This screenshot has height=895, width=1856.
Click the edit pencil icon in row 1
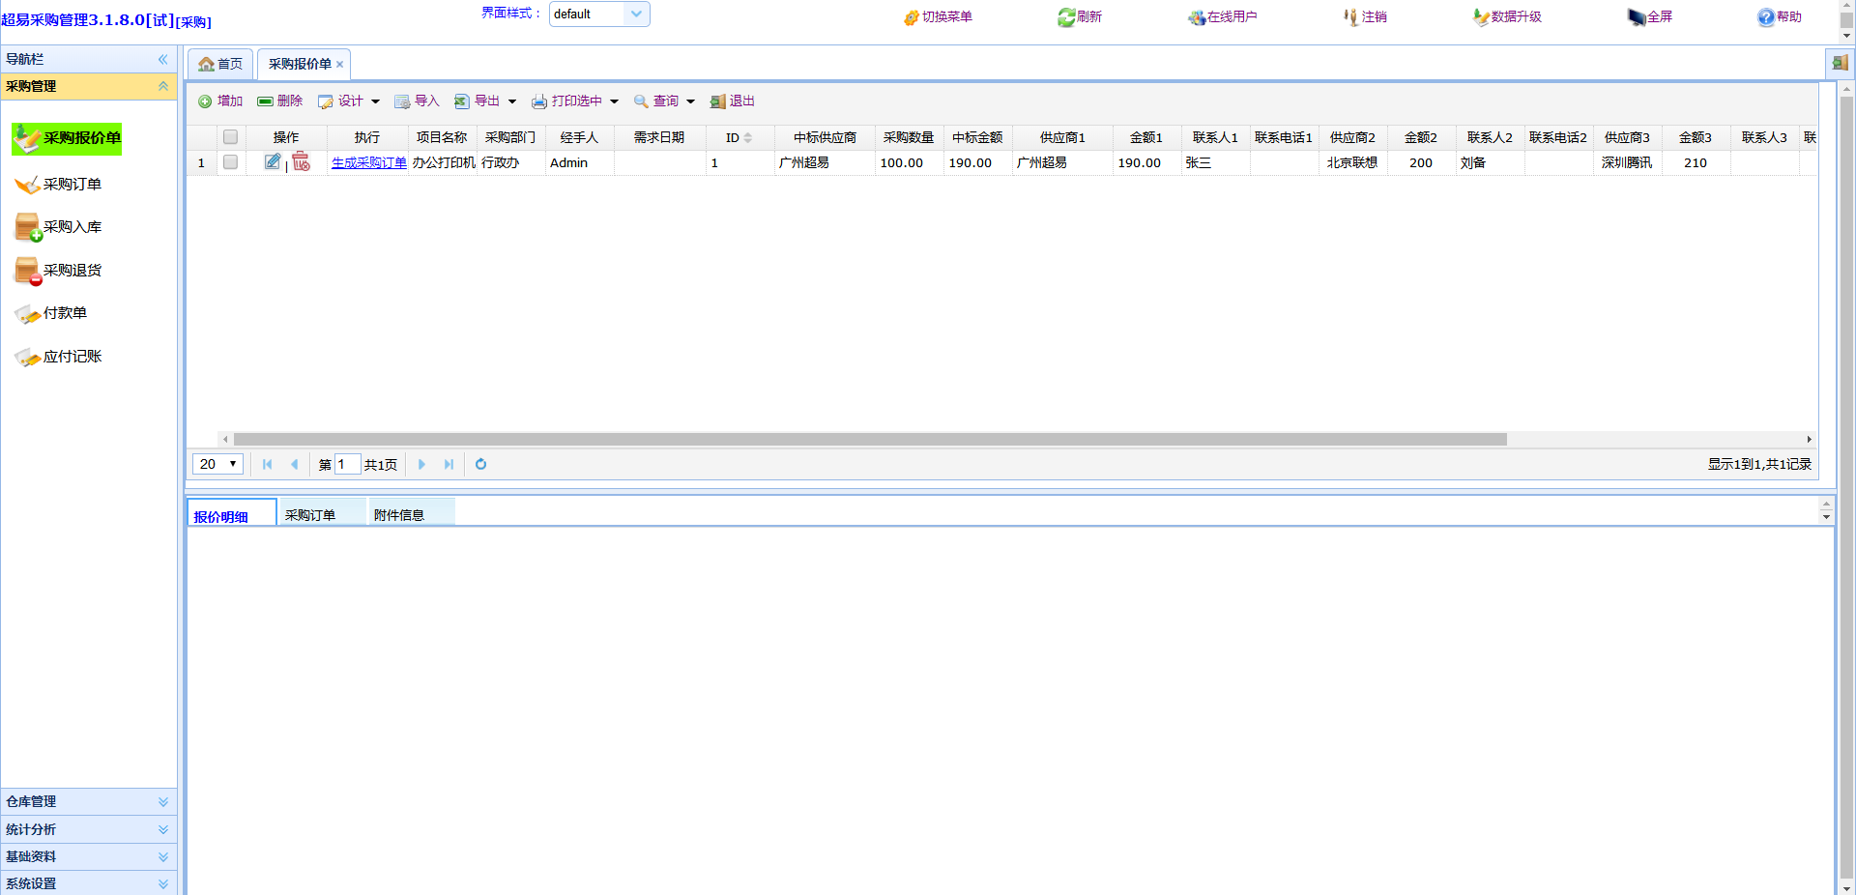[x=273, y=162]
